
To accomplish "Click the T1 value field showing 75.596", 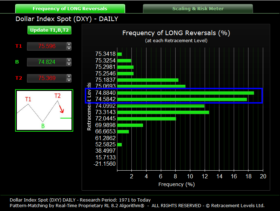I will (x=47, y=46).
